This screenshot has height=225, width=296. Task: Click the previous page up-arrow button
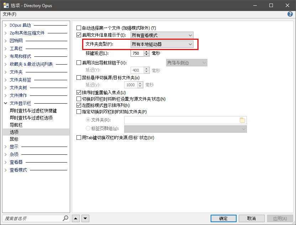coord(76,218)
